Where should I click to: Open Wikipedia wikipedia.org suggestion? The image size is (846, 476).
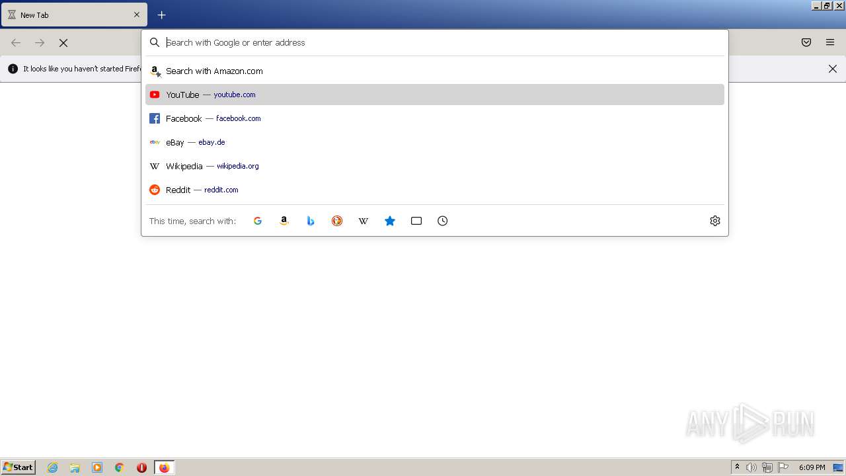pos(435,166)
